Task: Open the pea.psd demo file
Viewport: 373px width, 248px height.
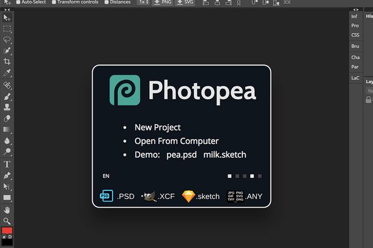Action: pos(181,154)
